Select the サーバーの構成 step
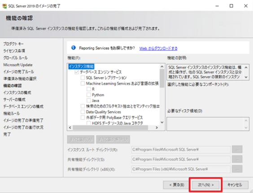This screenshot has height=193, width=253. [14, 100]
